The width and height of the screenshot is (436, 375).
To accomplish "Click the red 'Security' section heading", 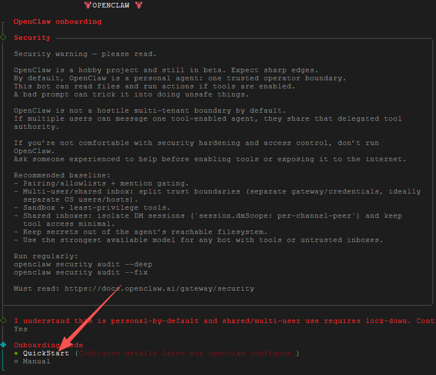I will tap(32, 38).
